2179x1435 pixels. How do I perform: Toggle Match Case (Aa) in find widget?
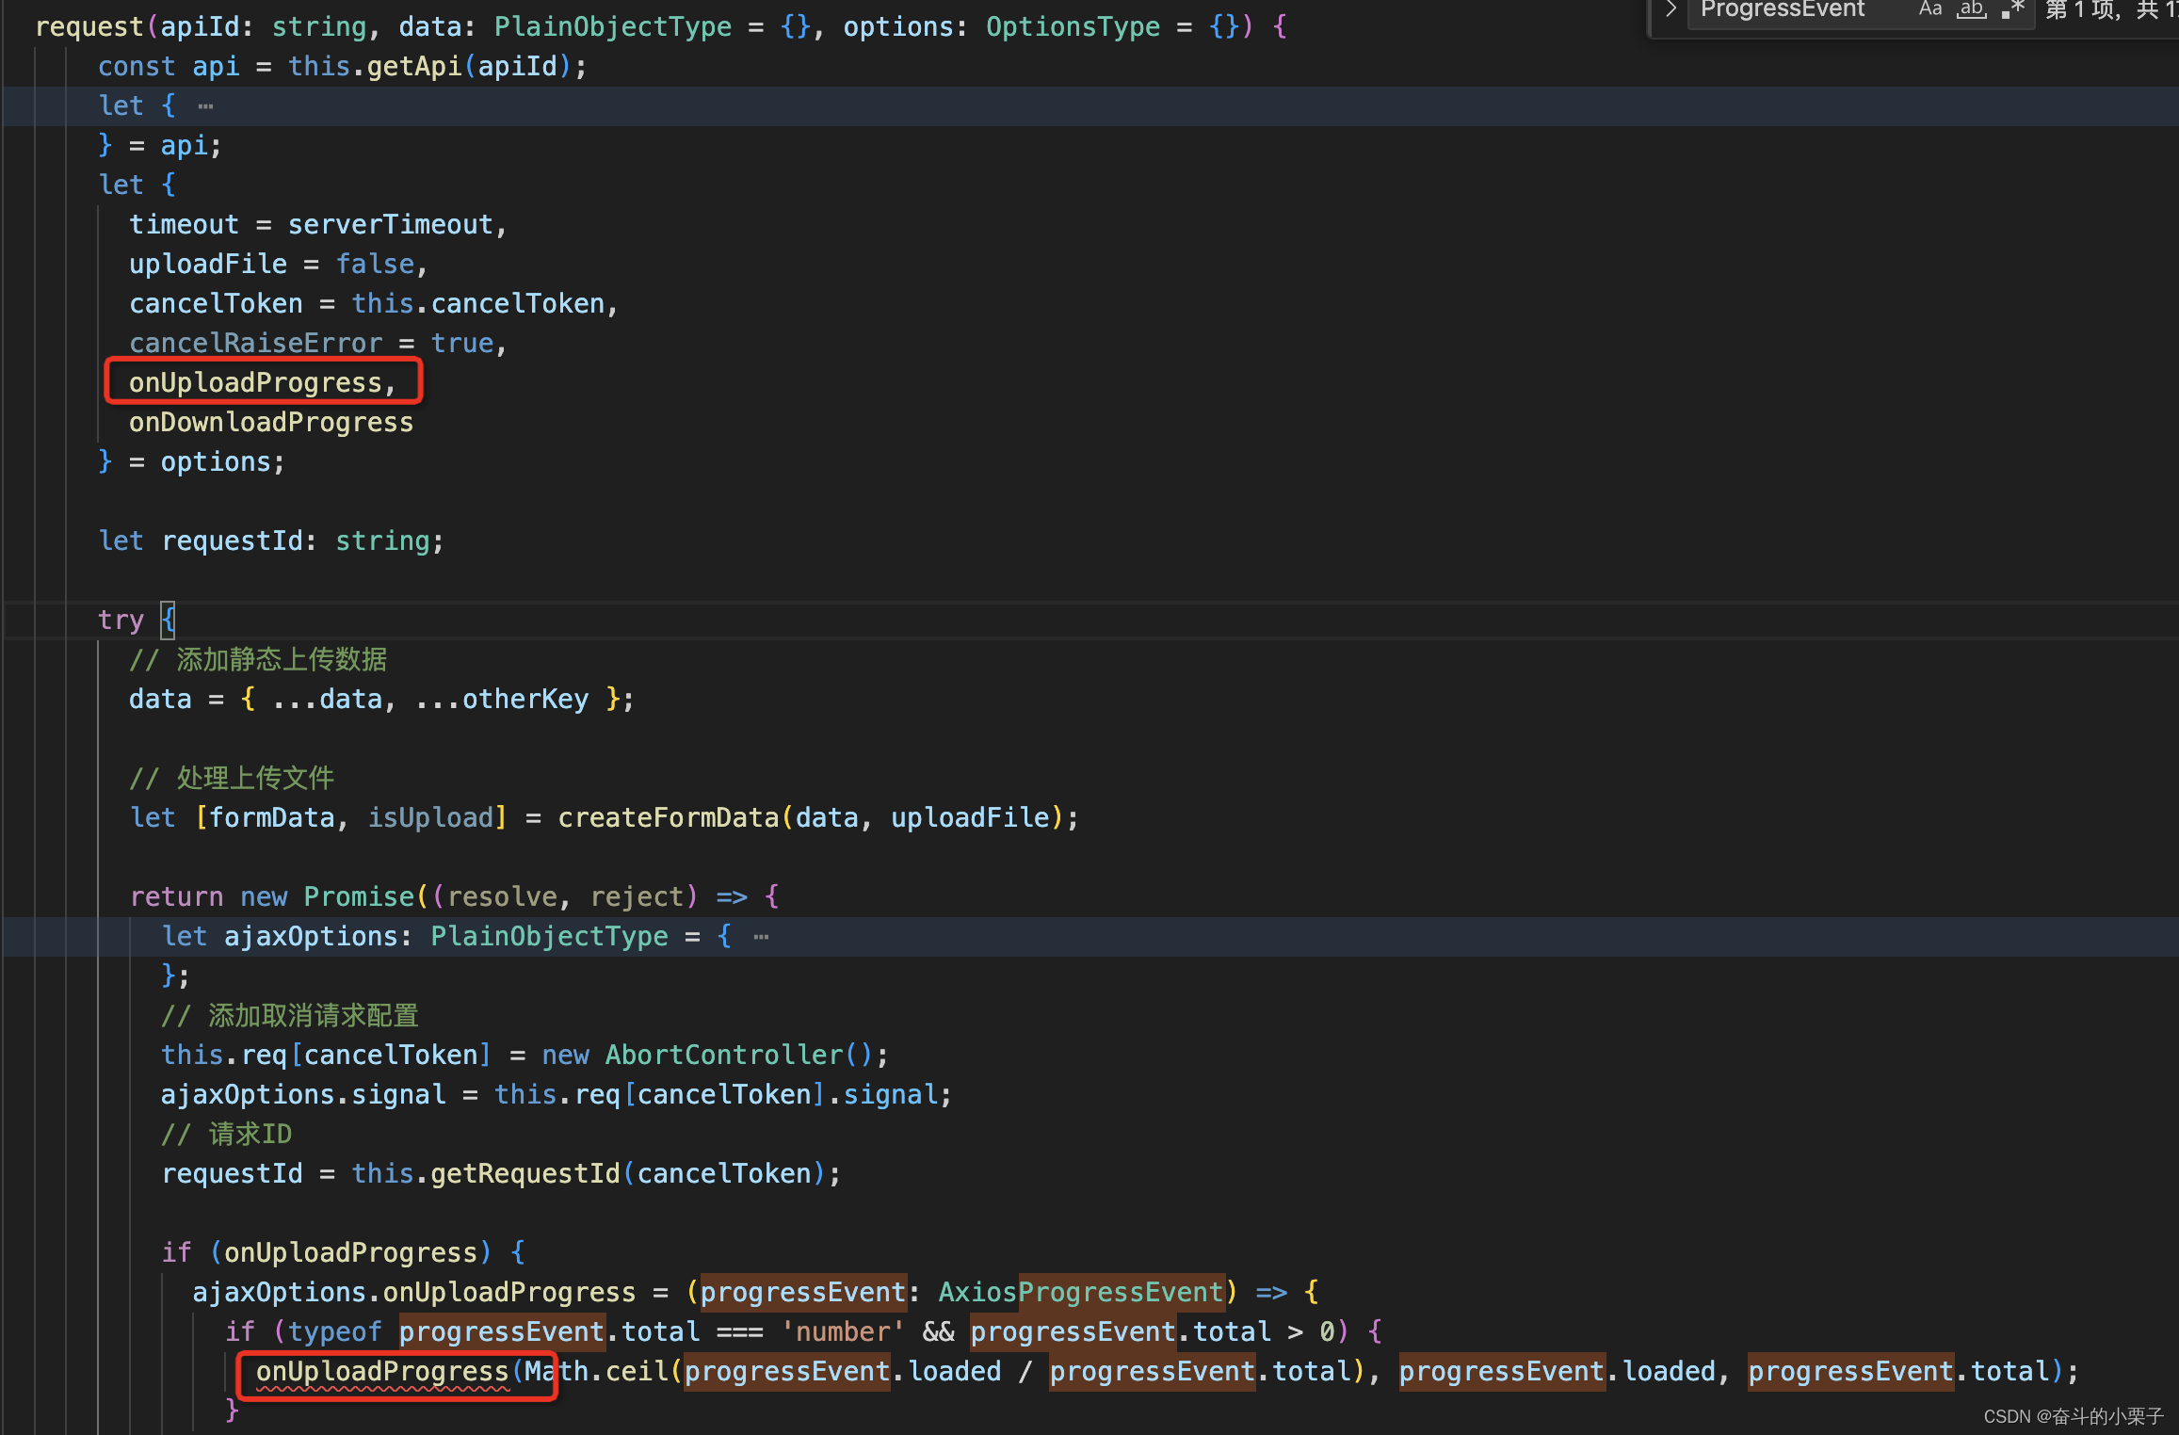click(1930, 9)
